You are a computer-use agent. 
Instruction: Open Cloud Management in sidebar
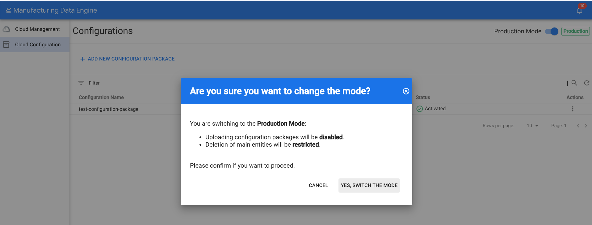point(37,29)
